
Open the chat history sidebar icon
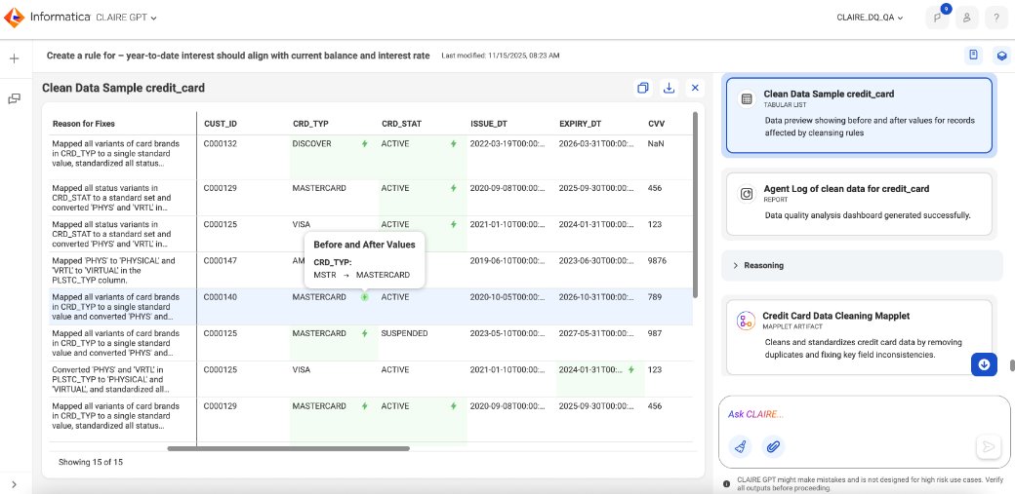15,99
